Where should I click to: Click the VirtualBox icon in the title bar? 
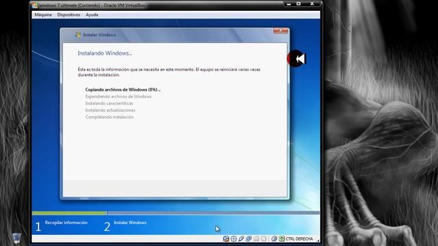(x=34, y=5)
